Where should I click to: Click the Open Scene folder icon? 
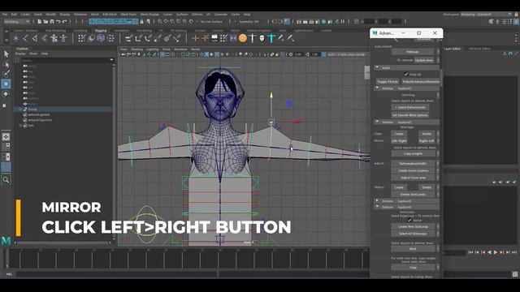coord(45,22)
